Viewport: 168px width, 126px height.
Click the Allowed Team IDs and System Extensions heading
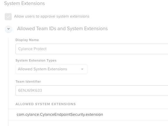[62, 29]
